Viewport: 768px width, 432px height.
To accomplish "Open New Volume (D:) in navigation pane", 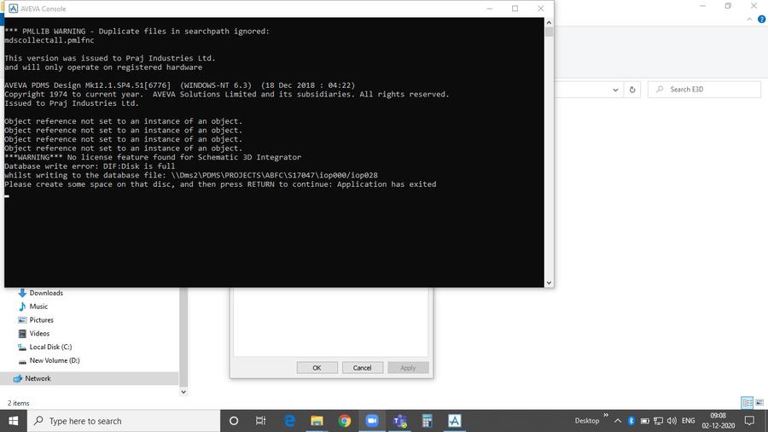I will [x=55, y=360].
